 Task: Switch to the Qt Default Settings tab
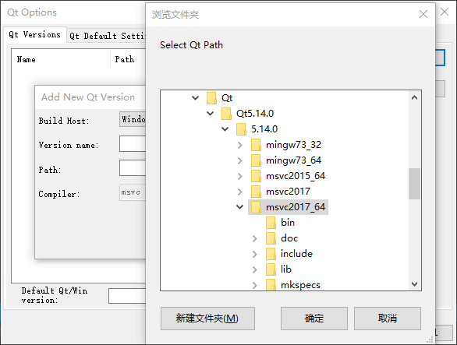tap(107, 36)
